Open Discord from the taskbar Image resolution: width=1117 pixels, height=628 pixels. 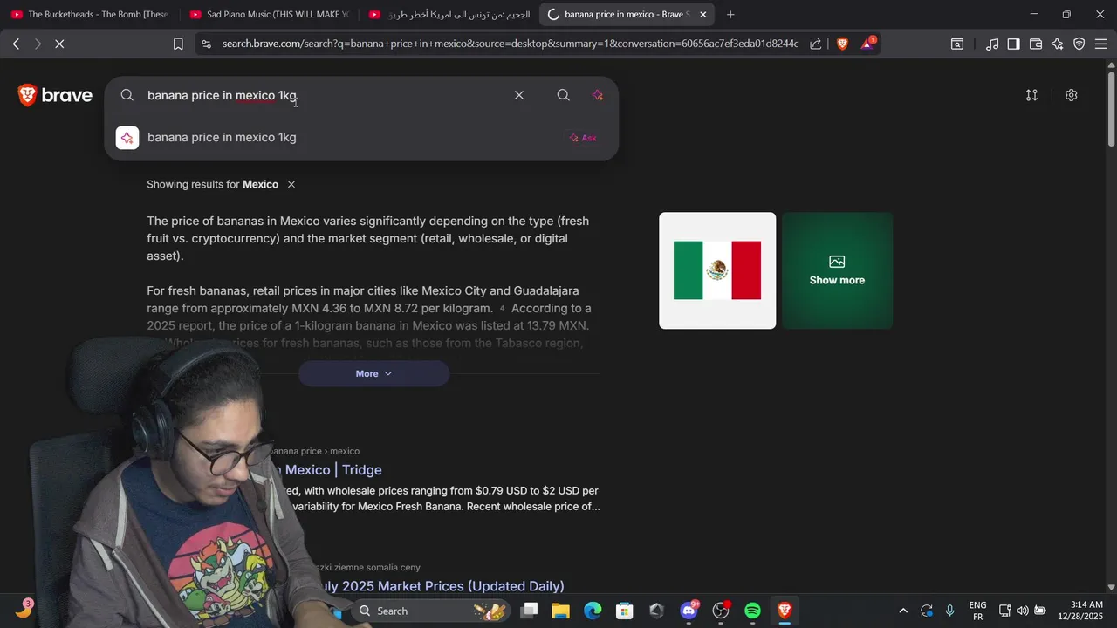pos(689,611)
